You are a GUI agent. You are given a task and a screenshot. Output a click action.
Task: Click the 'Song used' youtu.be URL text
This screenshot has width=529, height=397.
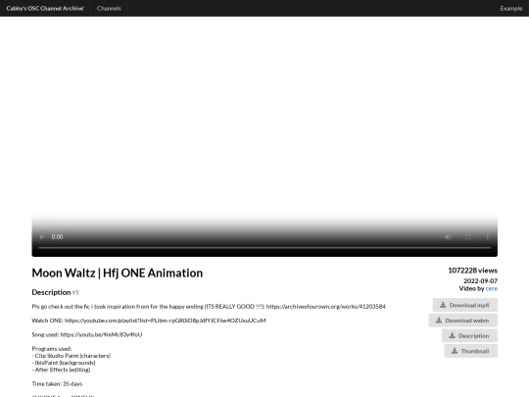click(x=101, y=334)
